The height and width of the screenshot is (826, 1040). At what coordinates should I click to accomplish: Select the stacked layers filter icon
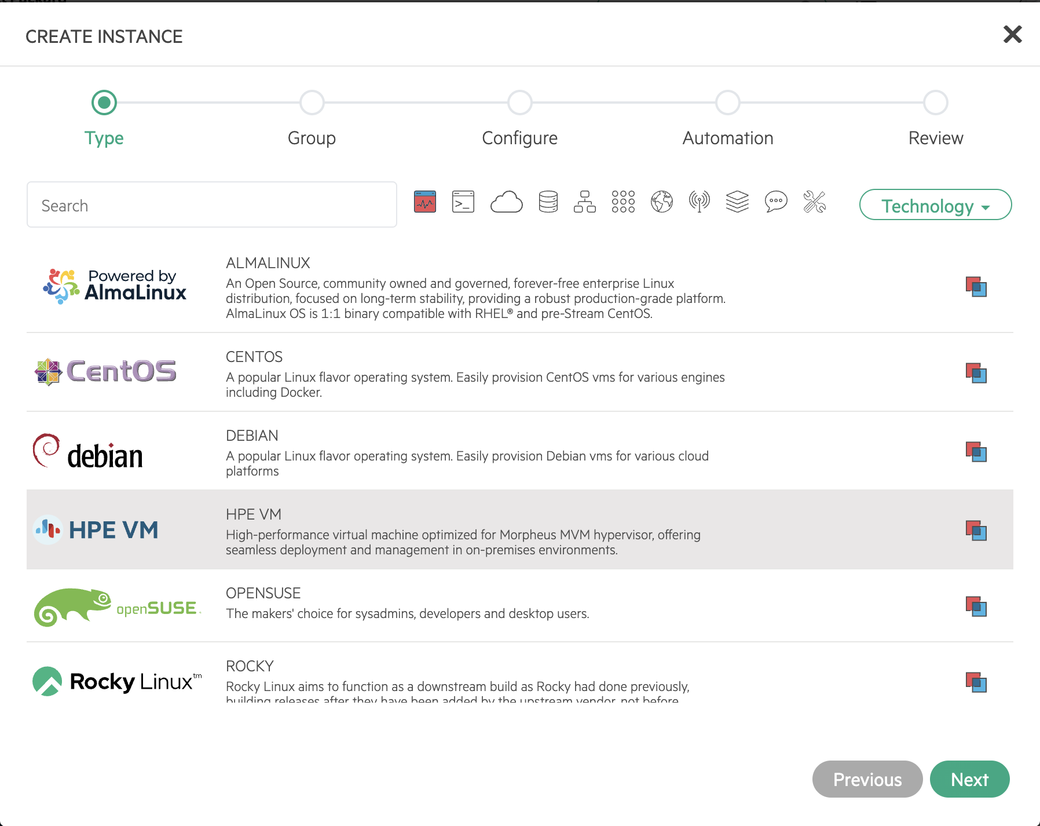tap(737, 202)
